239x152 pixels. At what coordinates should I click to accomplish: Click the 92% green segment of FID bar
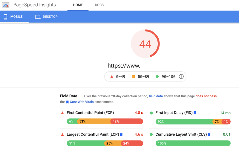[184, 121]
